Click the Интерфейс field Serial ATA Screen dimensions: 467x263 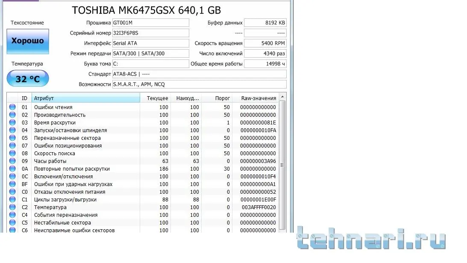point(151,43)
